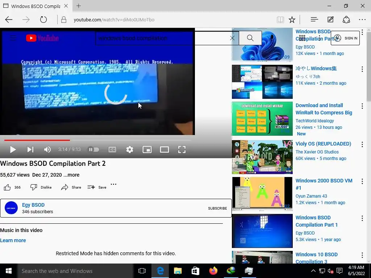The image size is (371, 278).
Task: Open the Edge Hub panel
Action: (314, 20)
